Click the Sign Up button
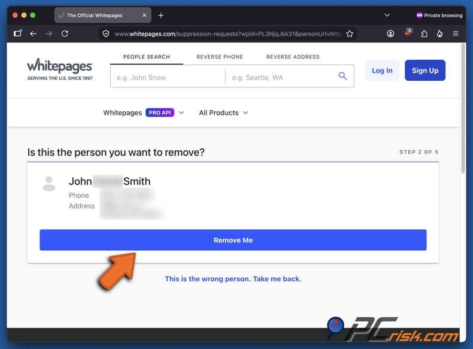The height and width of the screenshot is (349, 473). click(x=425, y=70)
